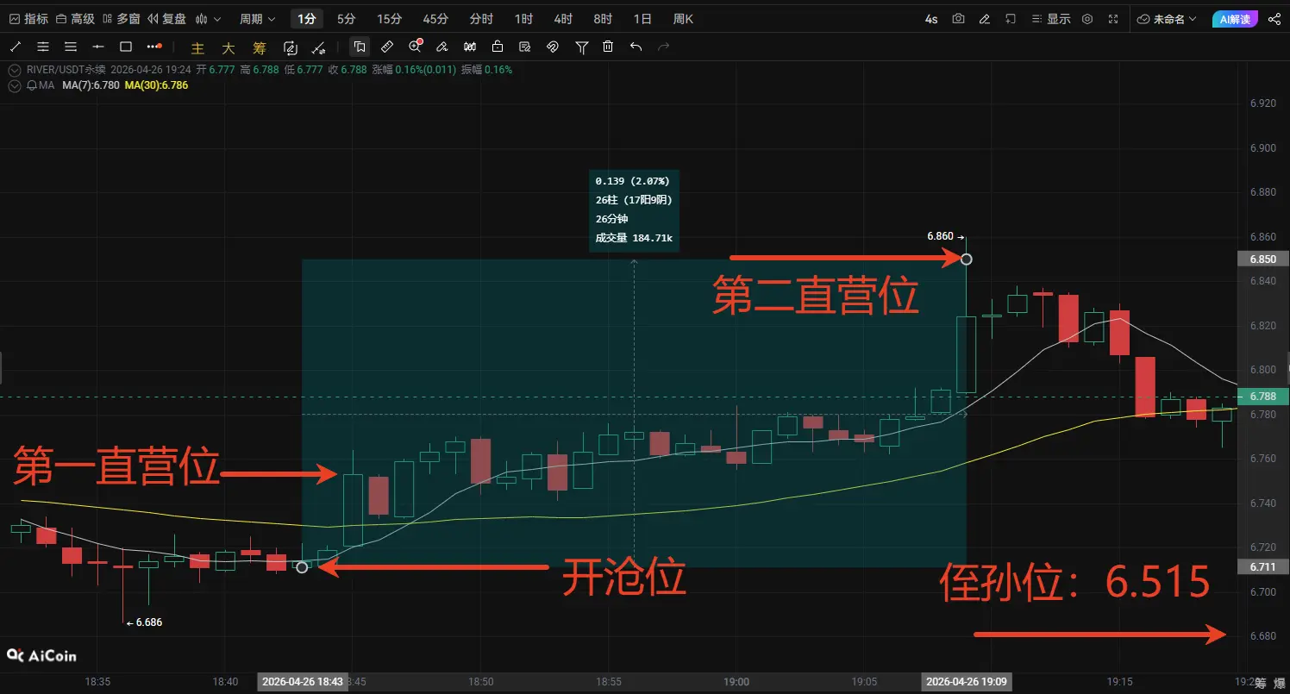Click the zoom magnifier tool
The height and width of the screenshot is (694, 1290).
click(416, 47)
